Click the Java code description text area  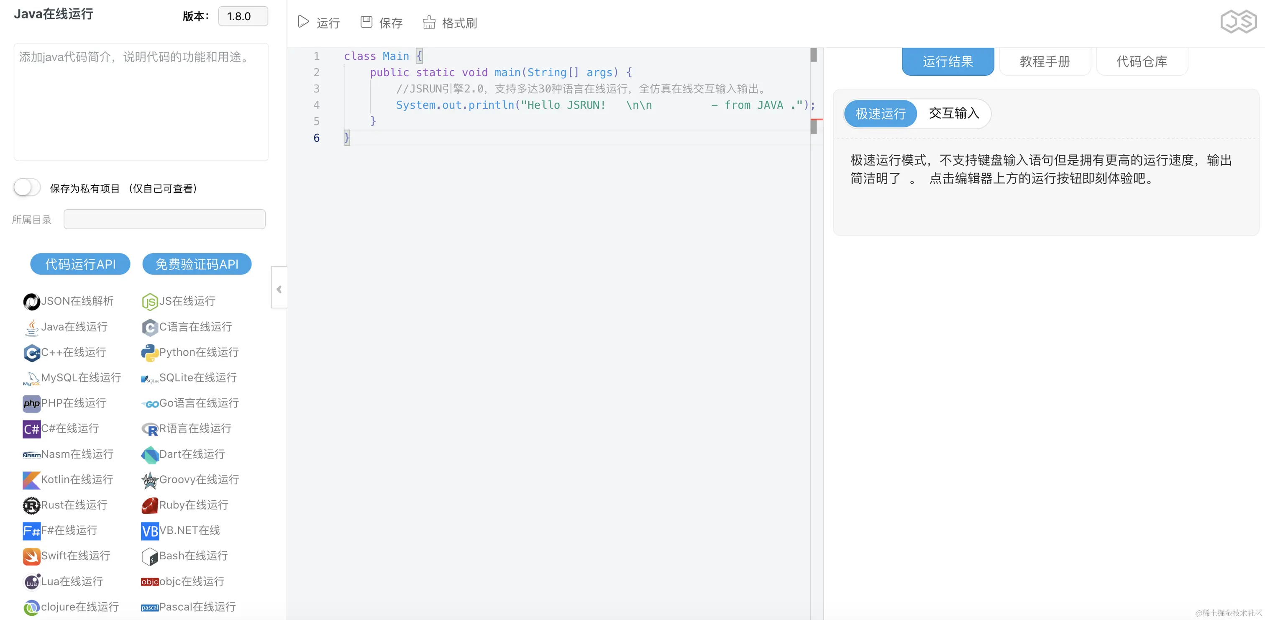tap(141, 102)
